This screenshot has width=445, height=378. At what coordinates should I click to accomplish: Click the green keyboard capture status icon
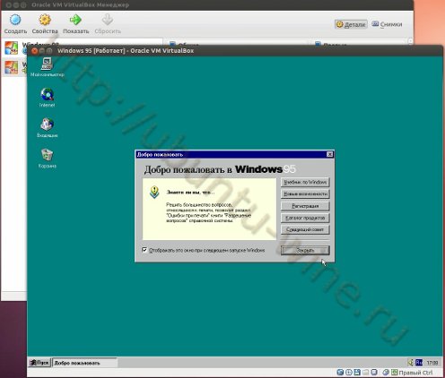pos(394,373)
